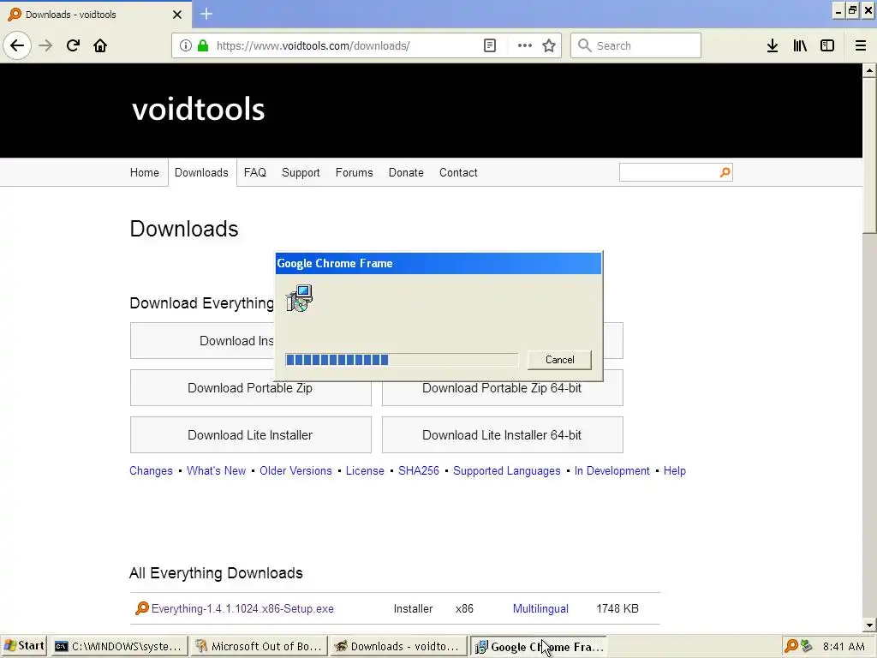The height and width of the screenshot is (658, 877).
Task: Click the voidtools logo heading
Action: 198,109
